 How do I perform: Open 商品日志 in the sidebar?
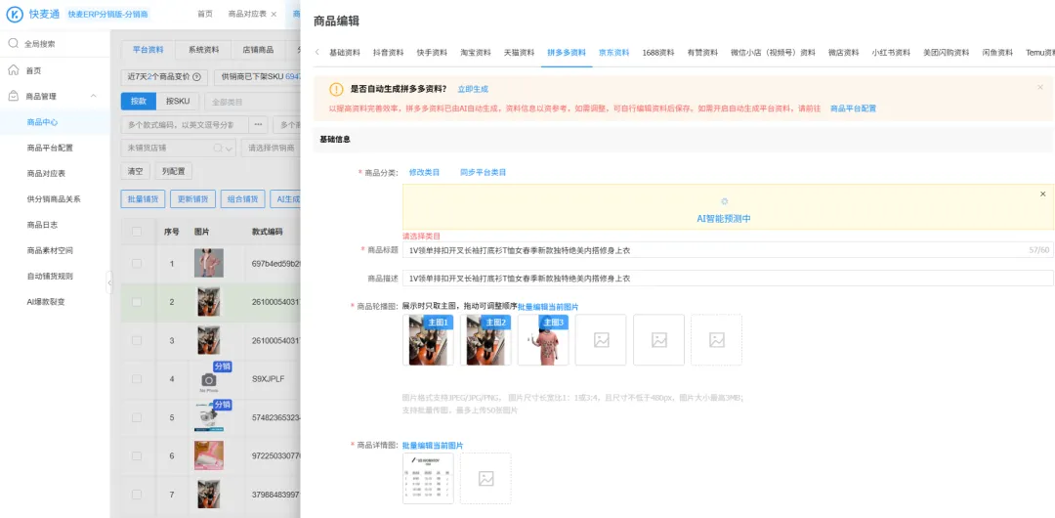coord(40,225)
